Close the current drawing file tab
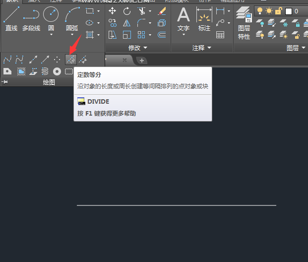The width and height of the screenshot is (308, 262). [x=124, y=60]
